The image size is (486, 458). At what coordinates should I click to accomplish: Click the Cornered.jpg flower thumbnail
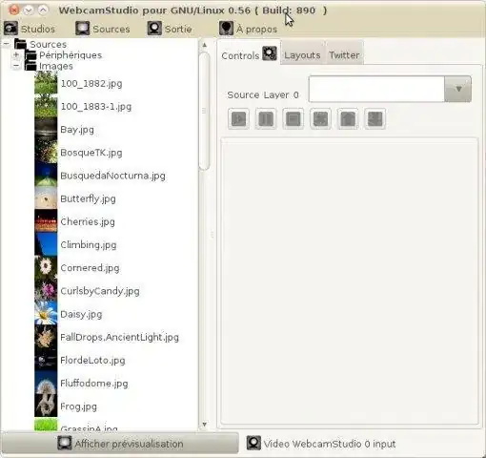[x=46, y=267]
